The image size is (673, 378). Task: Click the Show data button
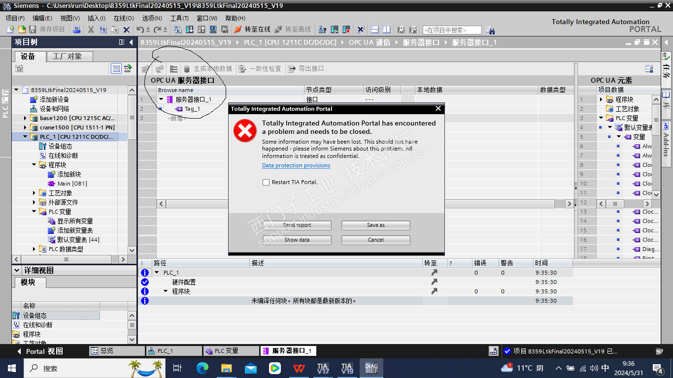[x=297, y=240]
